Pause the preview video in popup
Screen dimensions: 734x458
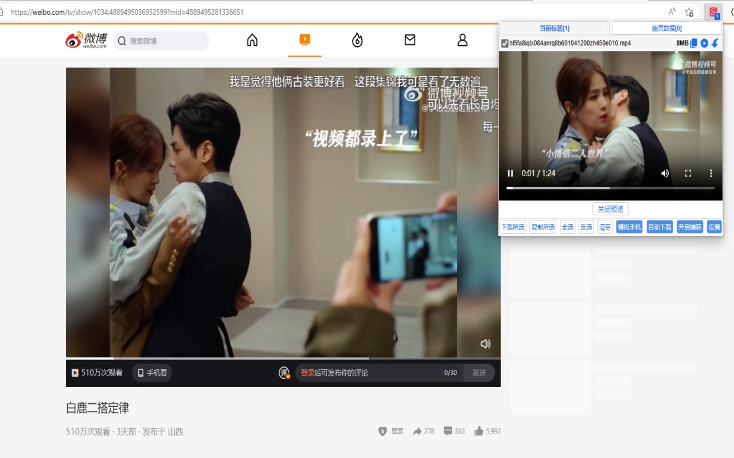click(510, 173)
